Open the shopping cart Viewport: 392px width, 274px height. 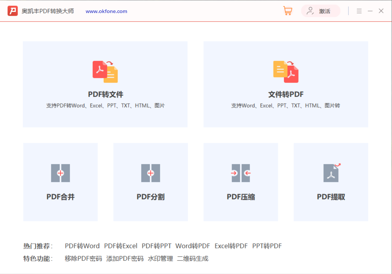coord(287,11)
